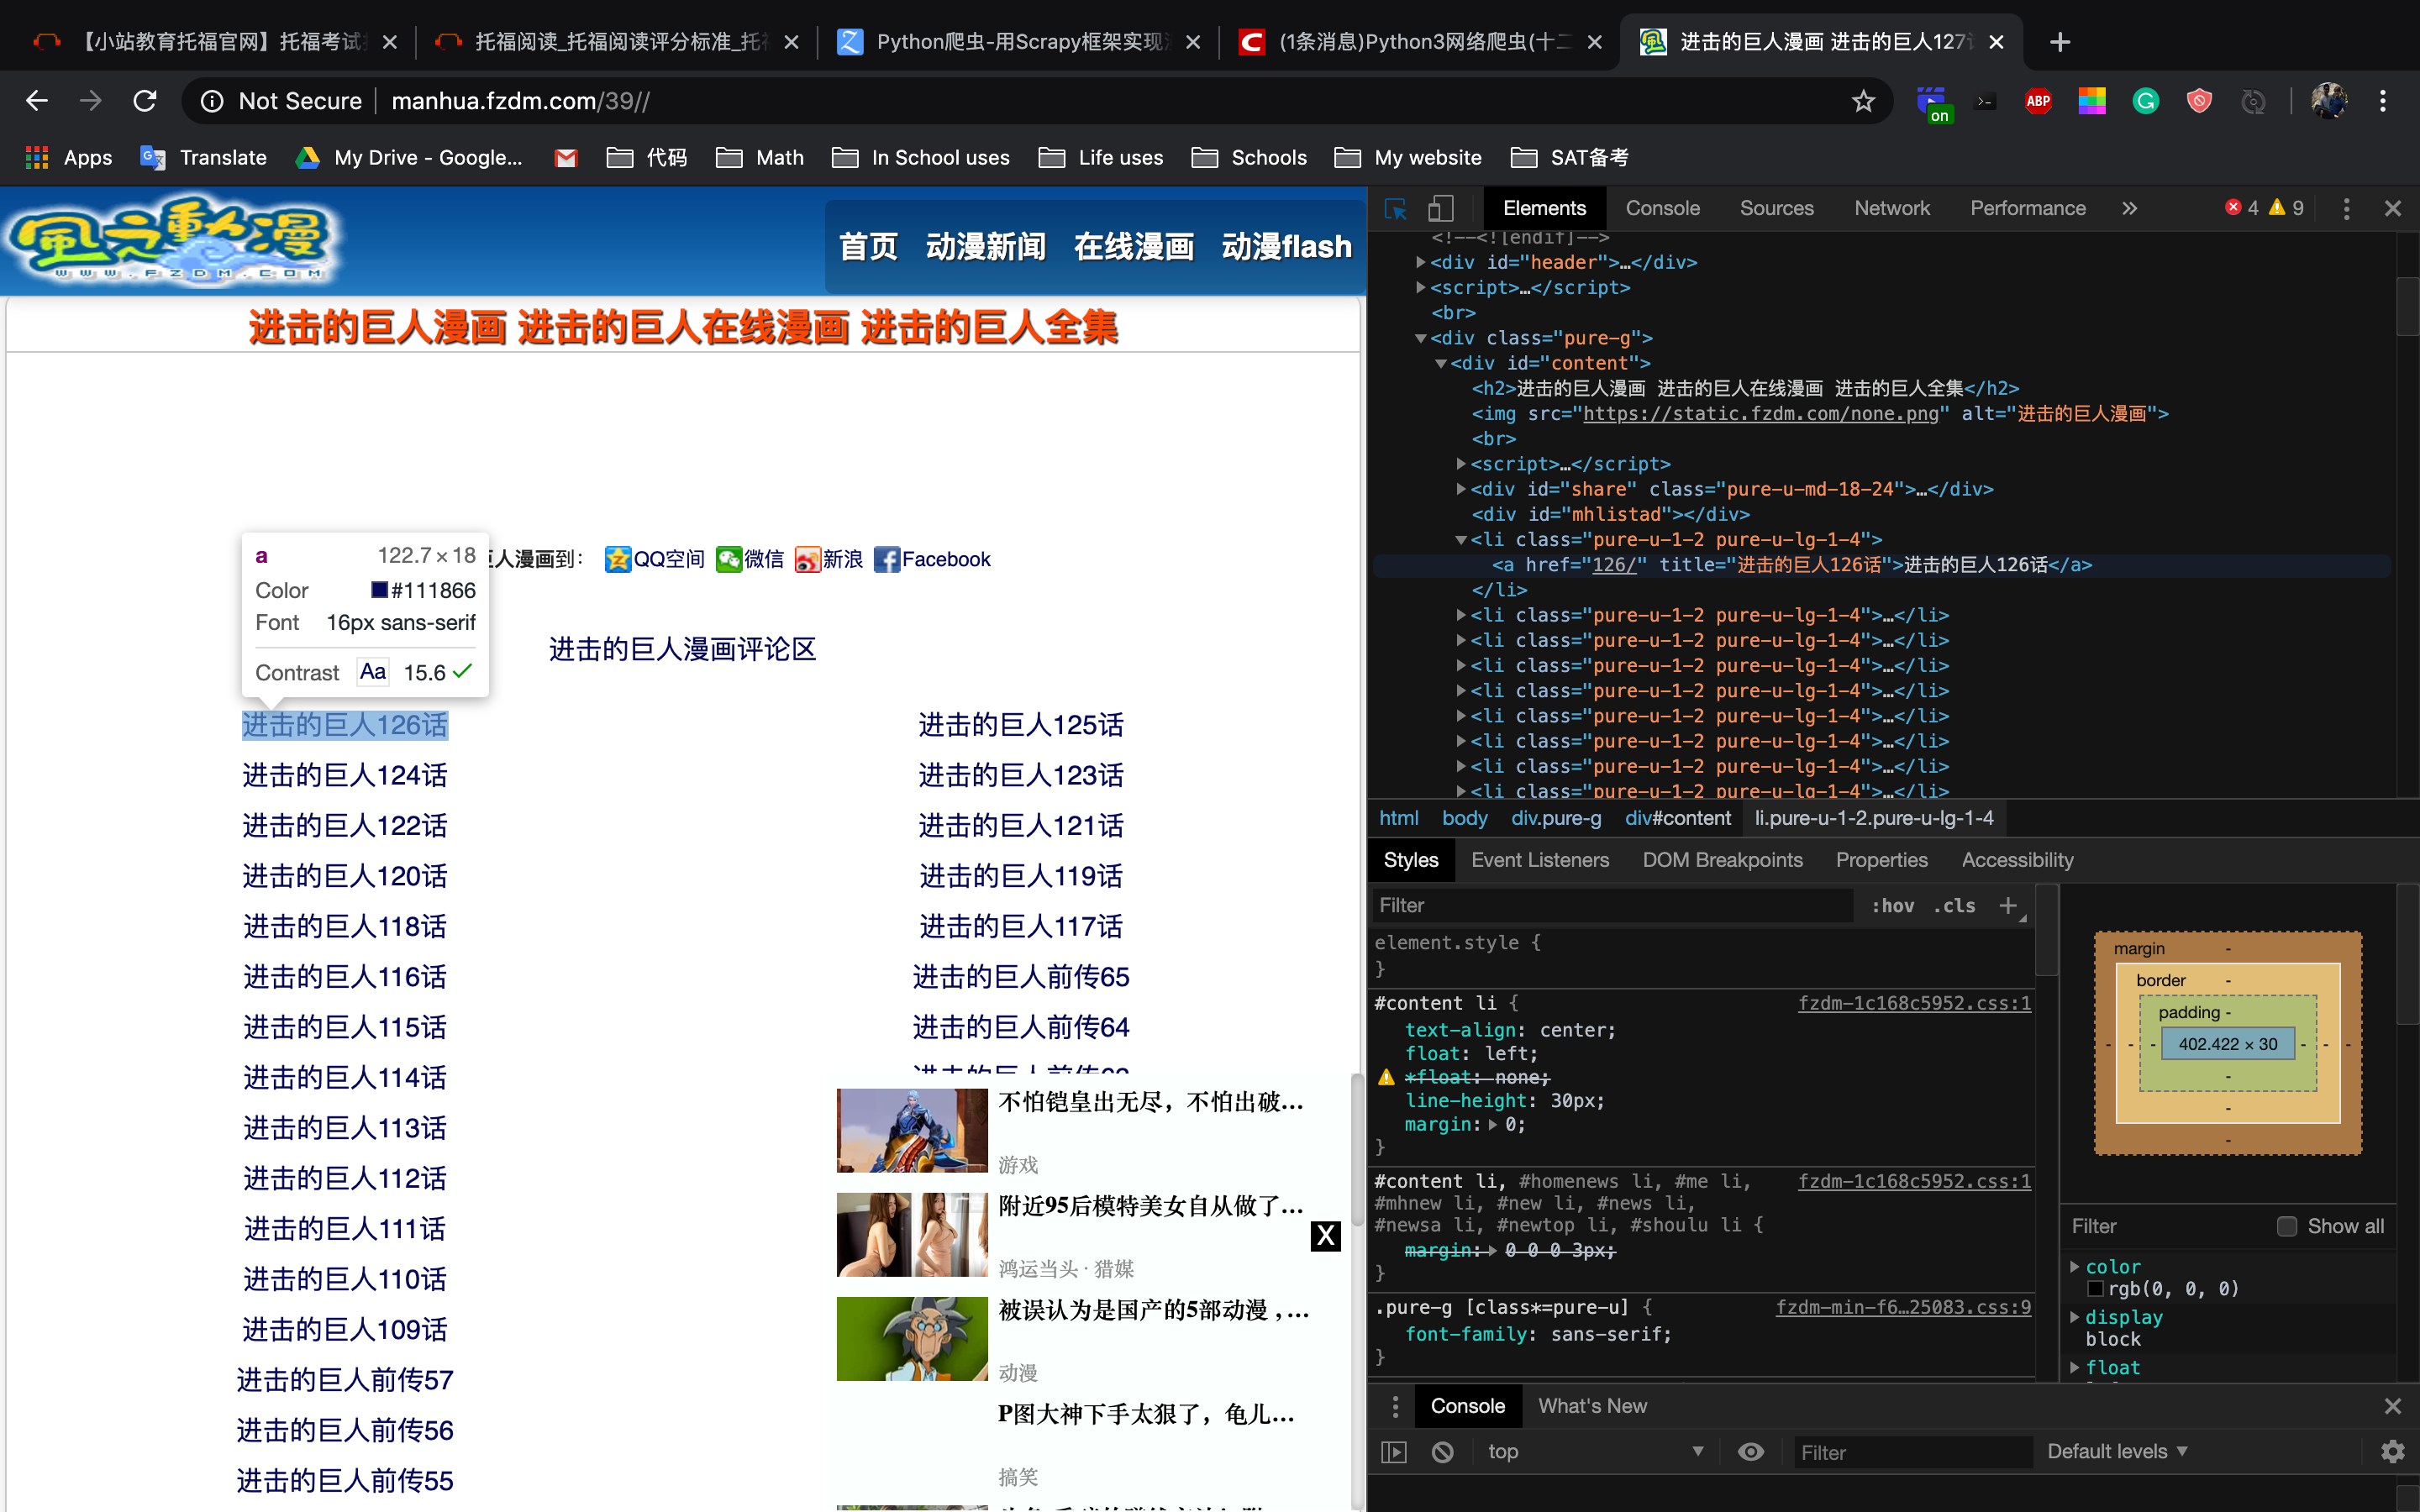Open the 进击的巨人125话 chapter link
The image size is (2420, 1512).
pos(1021,725)
